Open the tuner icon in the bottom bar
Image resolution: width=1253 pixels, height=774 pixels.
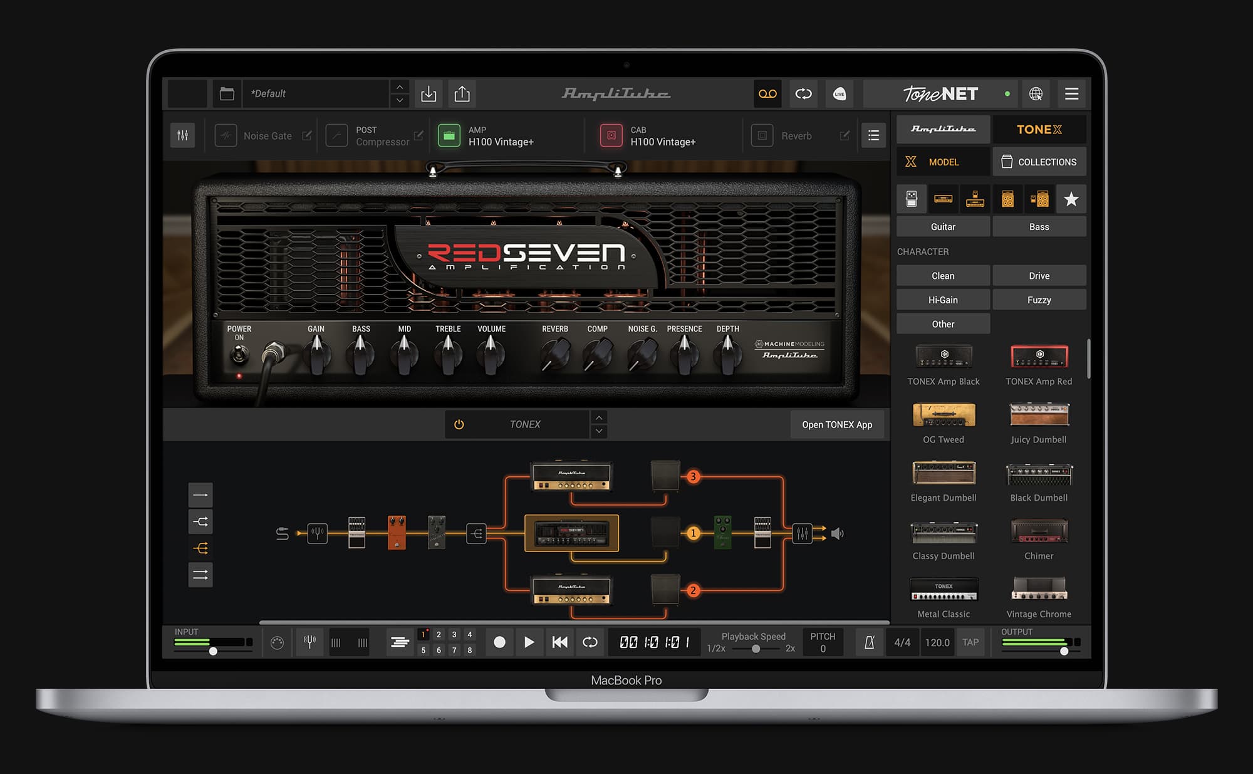(309, 642)
